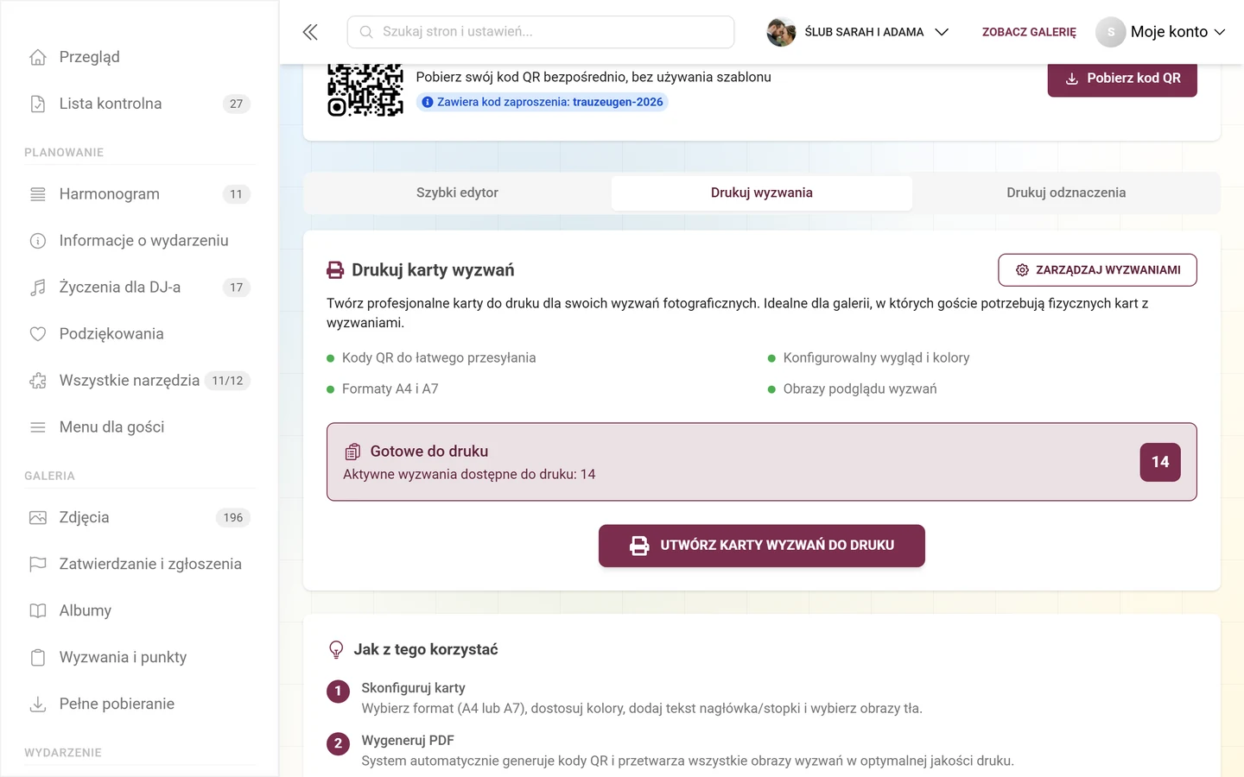Focus the Szukaj stron i ustawień search field

pyautogui.click(x=541, y=32)
